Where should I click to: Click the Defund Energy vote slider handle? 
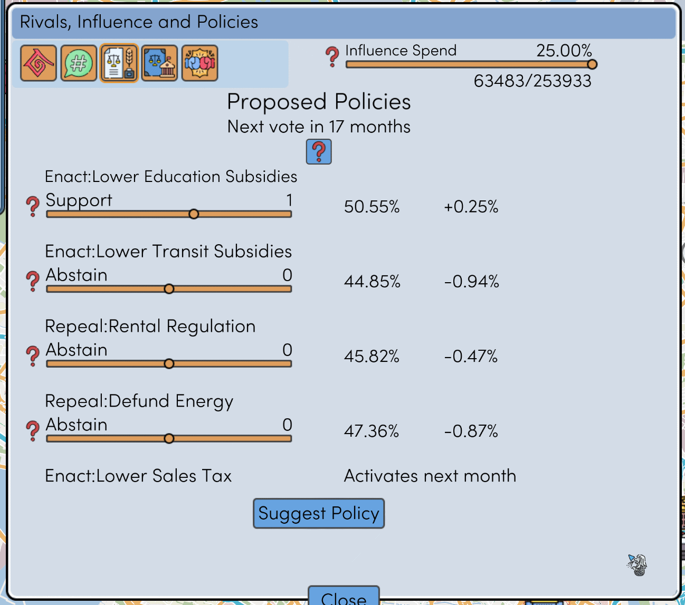tap(169, 438)
